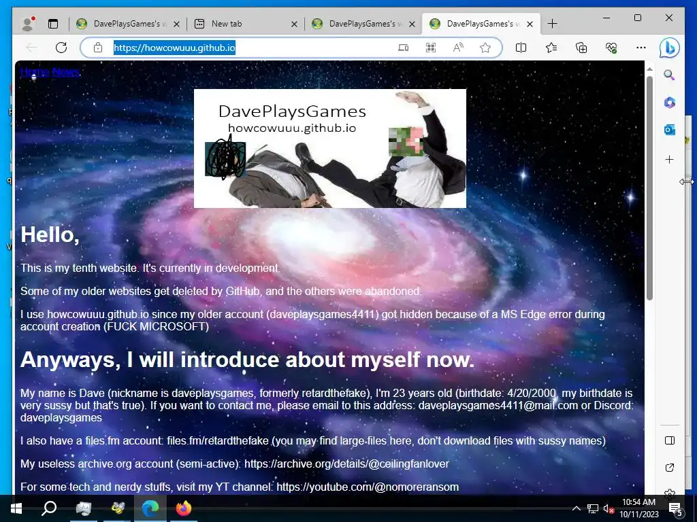Image resolution: width=697 pixels, height=522 pixels.
Task: Open Browser essentials heart icon
Action: coord(611,48)
